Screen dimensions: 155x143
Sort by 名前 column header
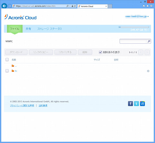(x=14, y=60)
